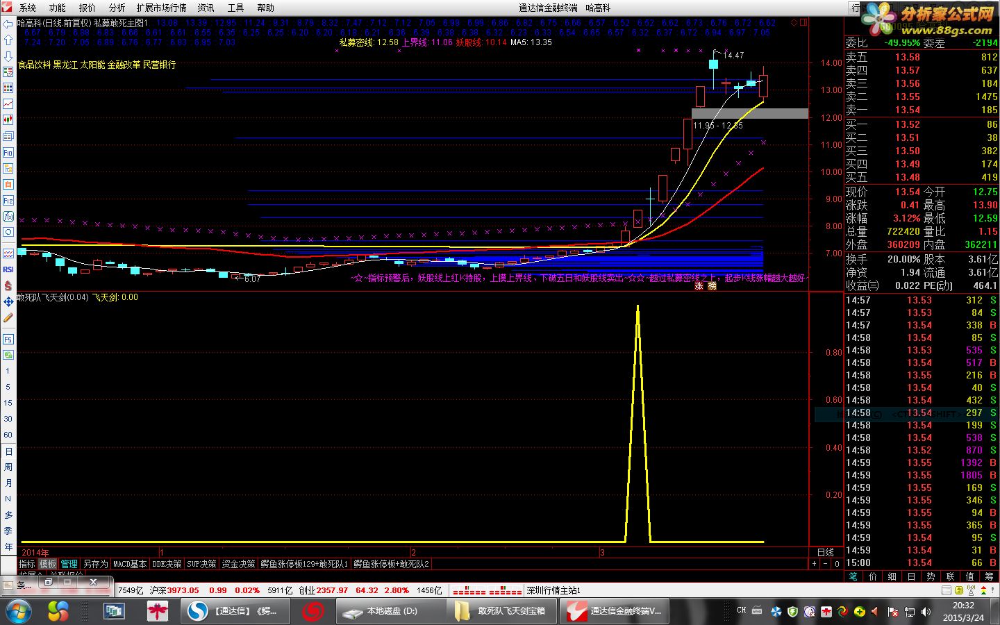Select the monthly 月 period button
The height and width of the screenshot is (625, 1000).
(x=8, y=483)
